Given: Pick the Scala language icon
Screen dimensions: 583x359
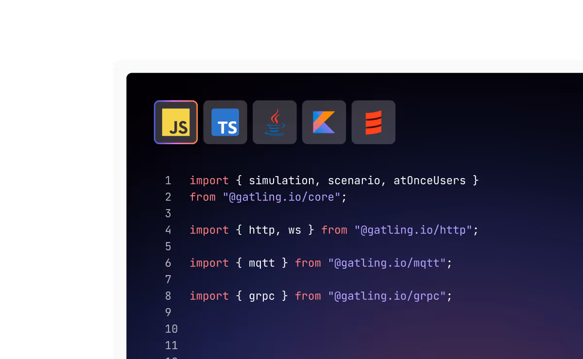Looking at the screenshot, I should click(x=374, y=122).
